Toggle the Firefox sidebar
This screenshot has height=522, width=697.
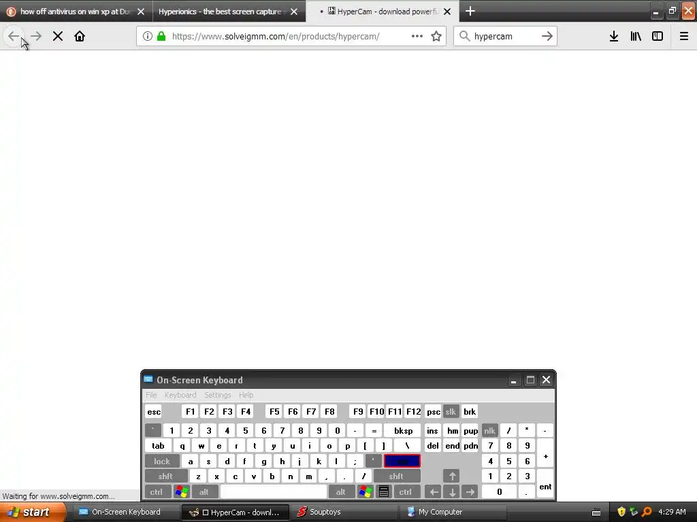click(658, 37)
